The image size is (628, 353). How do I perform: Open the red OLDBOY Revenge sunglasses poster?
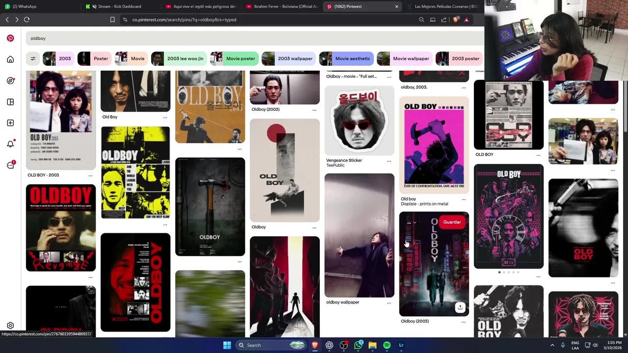(x=61, y=228)
